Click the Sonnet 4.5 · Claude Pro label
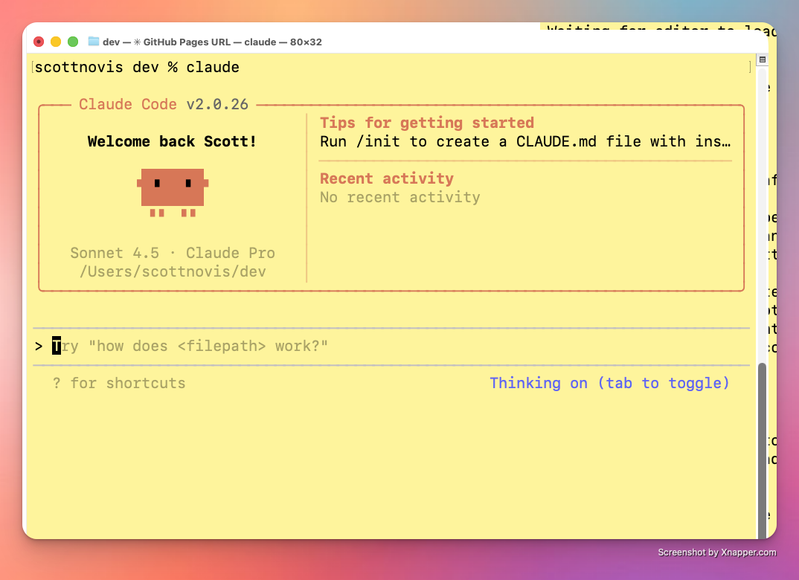This screenshot has width=799, height=580. pos(173,253)
